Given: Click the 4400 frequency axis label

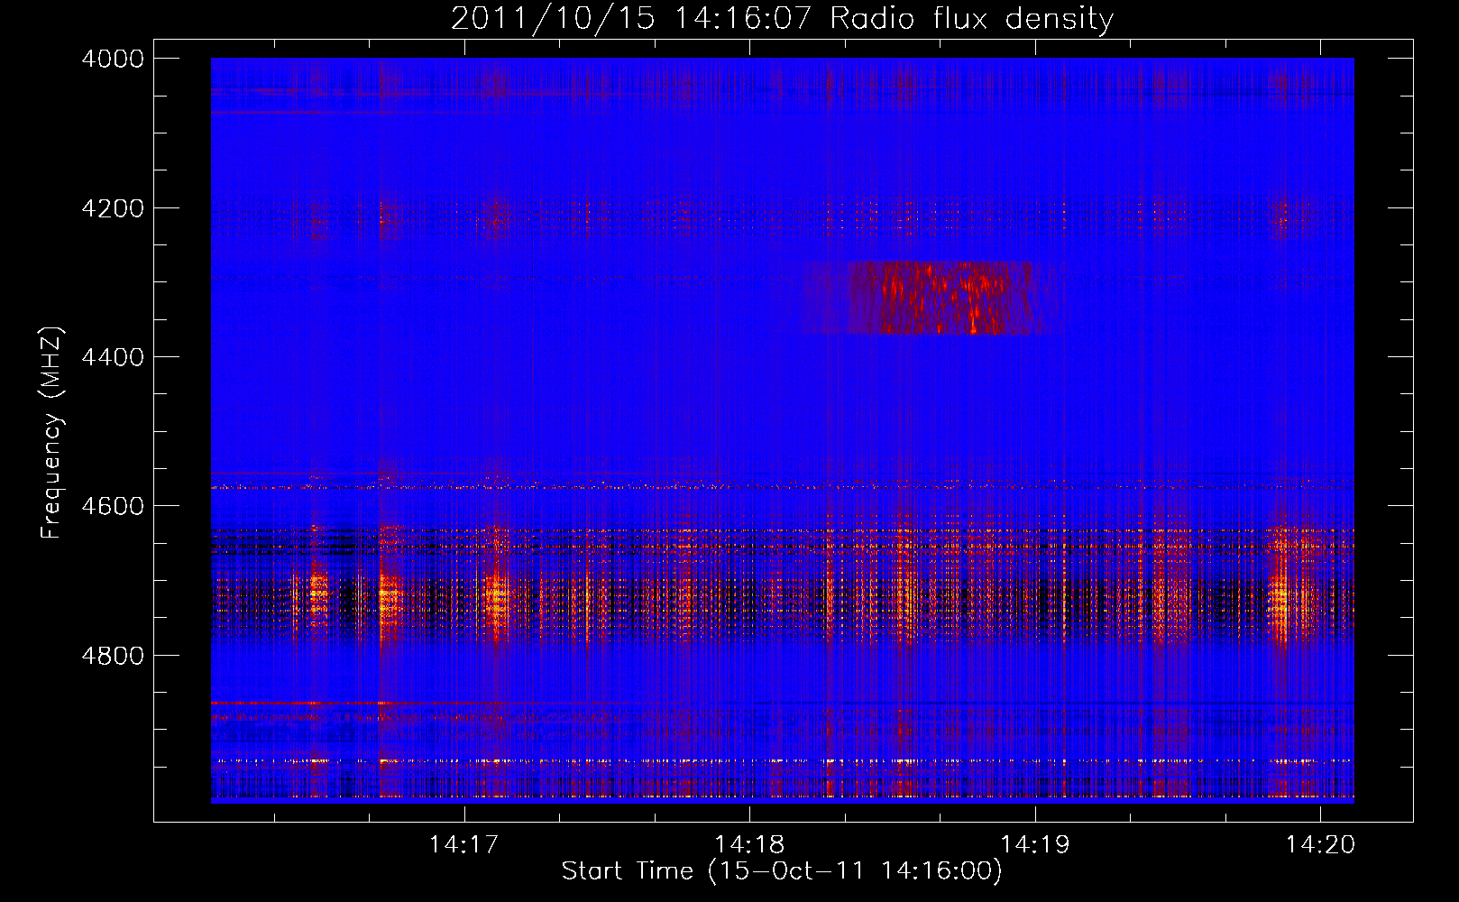Looking at the screenshot, I should (x=113, y=357).
